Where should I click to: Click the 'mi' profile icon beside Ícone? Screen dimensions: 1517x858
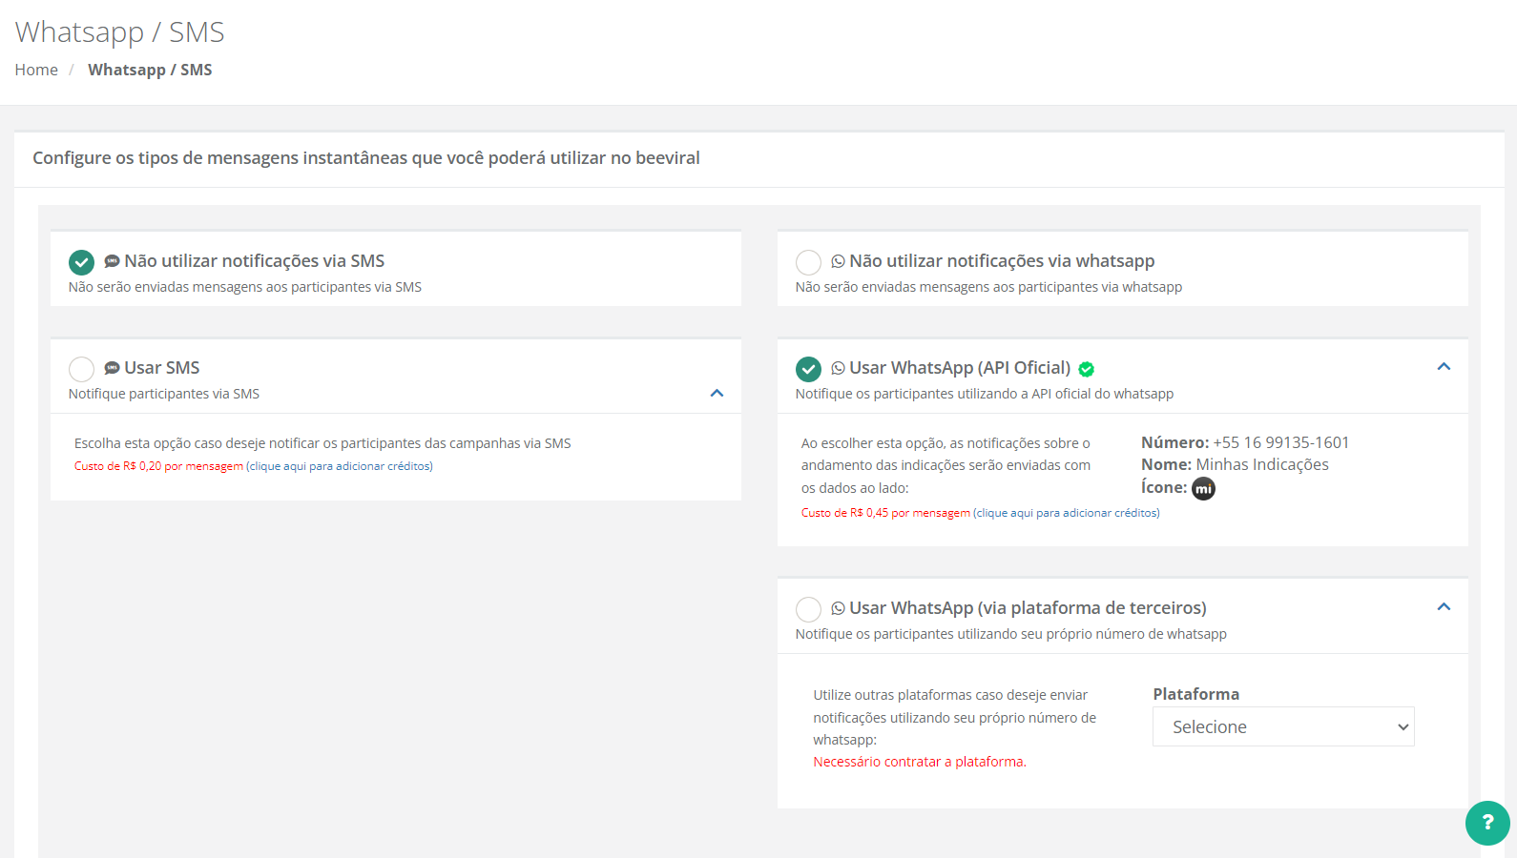(1203, 488)
